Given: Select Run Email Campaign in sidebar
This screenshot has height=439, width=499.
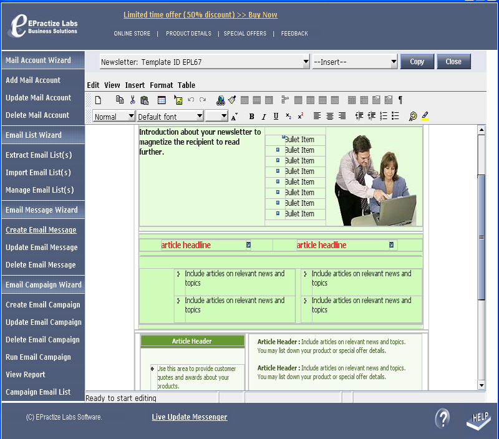Looking at the screenshot, I should coord(38,357).
